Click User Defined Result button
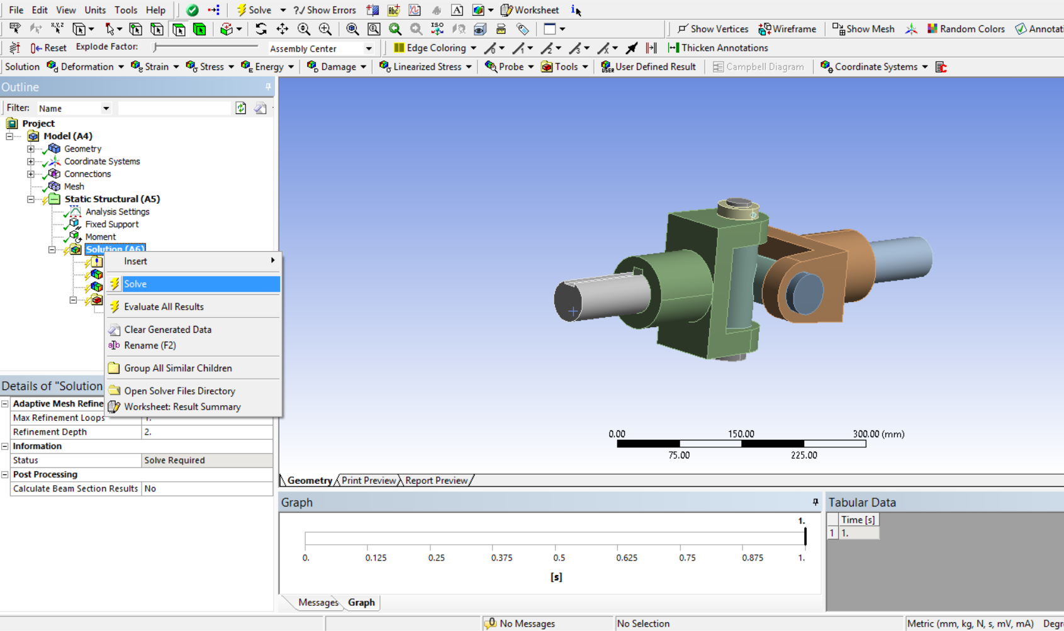The width and height of the screenshot is (1064, 631). pyautogui.click(x=649, y=67)
